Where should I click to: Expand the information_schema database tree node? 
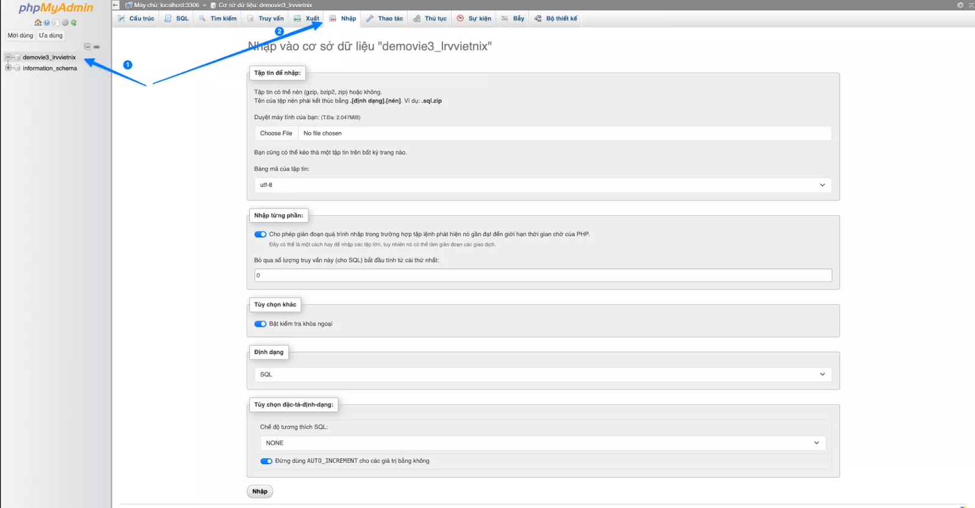(8, 68)
